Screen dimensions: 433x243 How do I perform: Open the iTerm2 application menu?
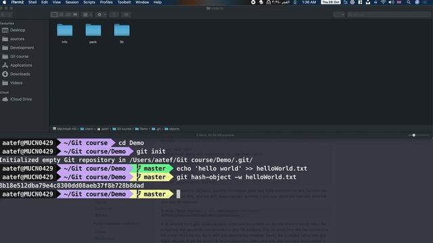pos(18,2)
